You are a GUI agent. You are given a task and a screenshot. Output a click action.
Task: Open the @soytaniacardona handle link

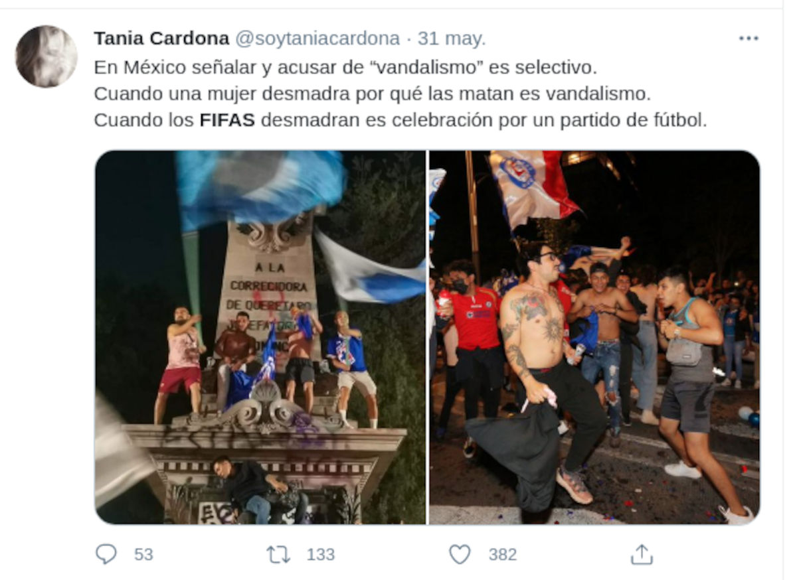(317, 38)
